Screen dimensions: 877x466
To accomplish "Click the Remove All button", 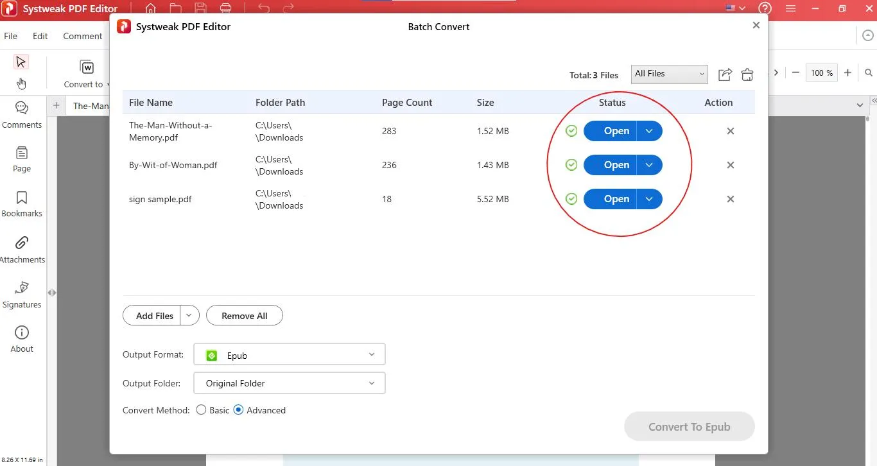I will coord(244,316).
